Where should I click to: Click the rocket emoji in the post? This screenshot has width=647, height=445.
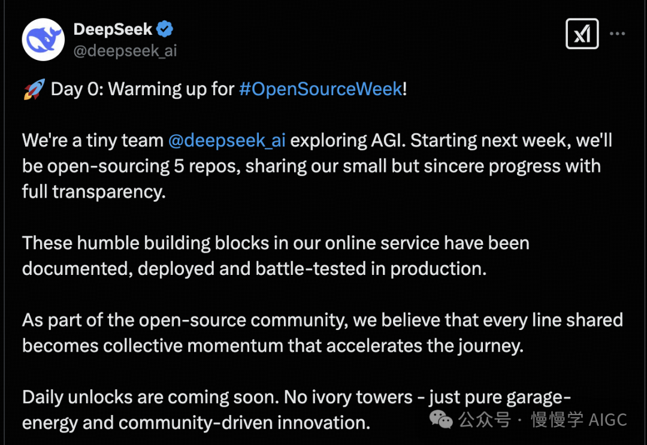(34, 89)
